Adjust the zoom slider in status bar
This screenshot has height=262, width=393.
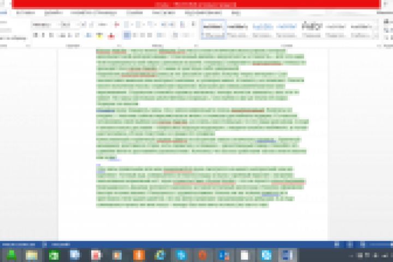(x=381, y=245)
